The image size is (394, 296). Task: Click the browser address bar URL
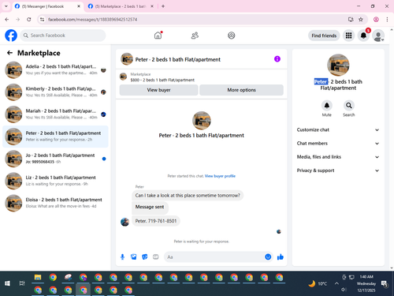pyautogui.click(x=92, y=20)
